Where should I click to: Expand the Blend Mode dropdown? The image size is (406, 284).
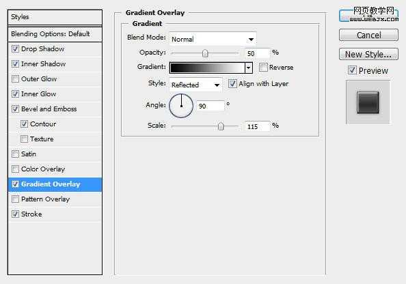213,40
